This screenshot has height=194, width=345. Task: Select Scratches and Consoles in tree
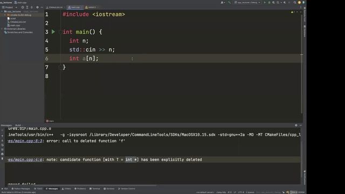click(x=18, y=32)
